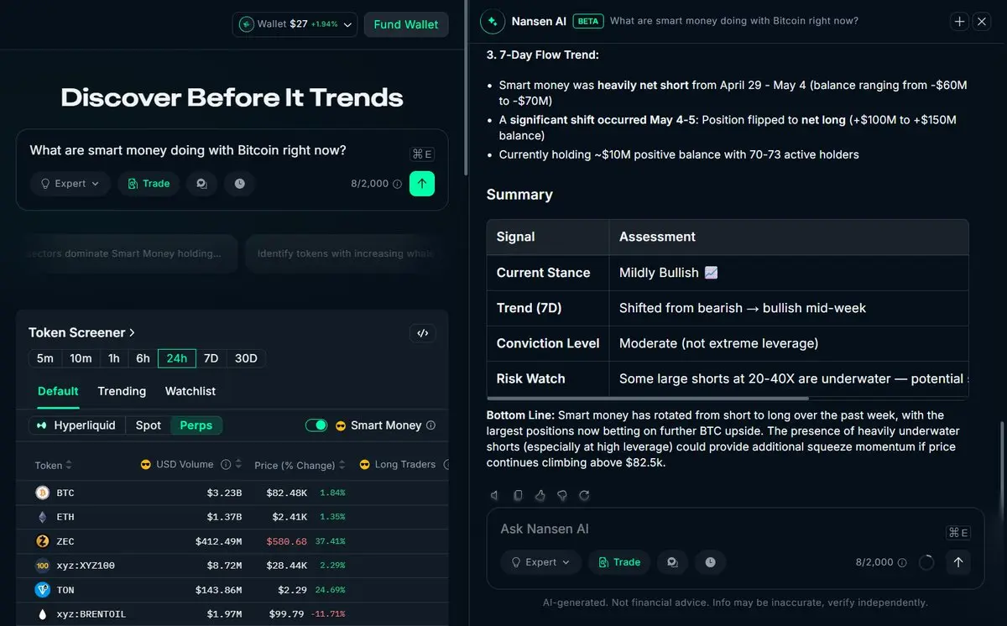
Task: Switch to the Watchlist tab
Action: (190, 391)
